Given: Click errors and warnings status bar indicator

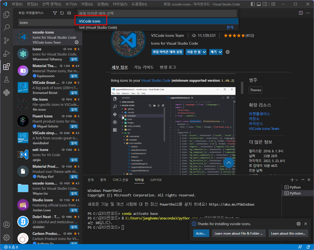Looking at the screenshot, I should click(11, 247).
